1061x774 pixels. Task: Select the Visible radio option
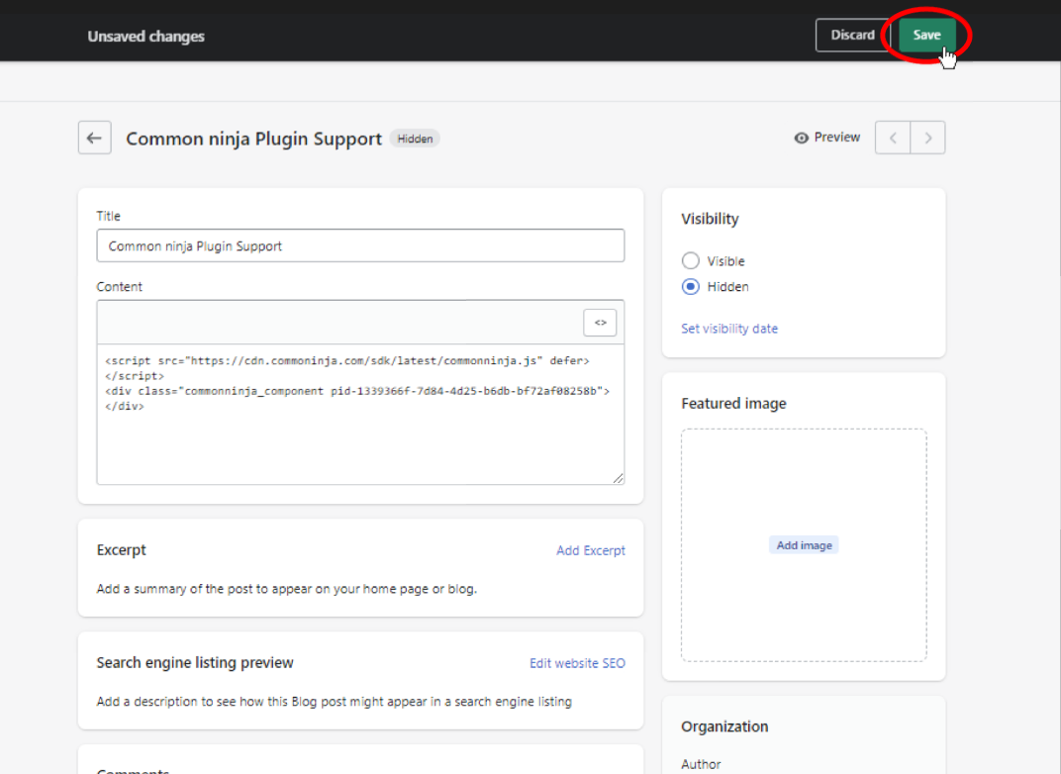tap(690, 260)
